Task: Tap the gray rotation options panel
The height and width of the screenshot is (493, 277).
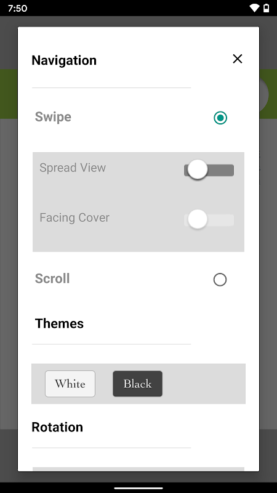Action: point(138,469)
